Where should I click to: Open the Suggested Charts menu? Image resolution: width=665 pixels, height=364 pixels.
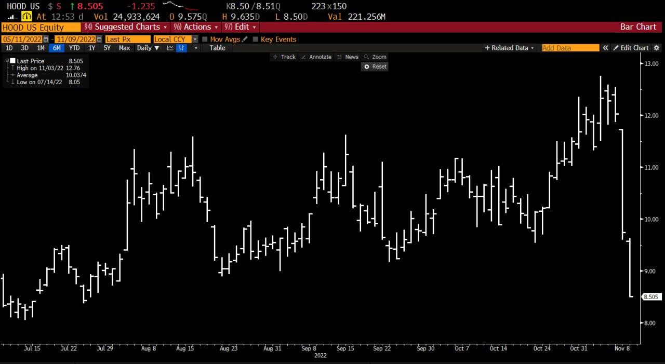point(125,27)
